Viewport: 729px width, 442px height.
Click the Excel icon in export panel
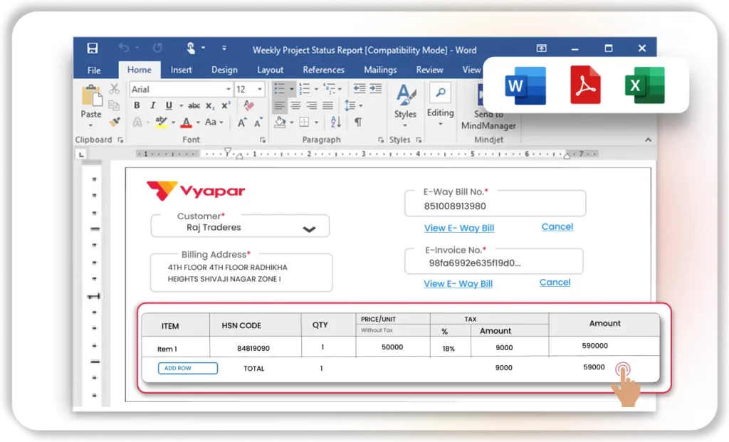pos(644,86)
